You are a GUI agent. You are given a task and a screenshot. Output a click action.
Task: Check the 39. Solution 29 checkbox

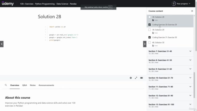[150, 30]
